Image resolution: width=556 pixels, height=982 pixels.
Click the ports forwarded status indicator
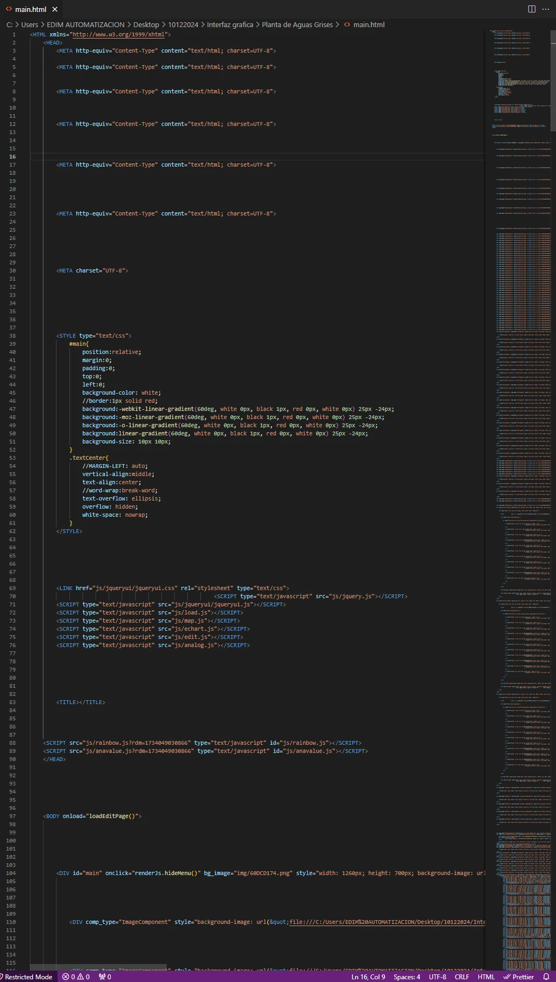point(105,977)
